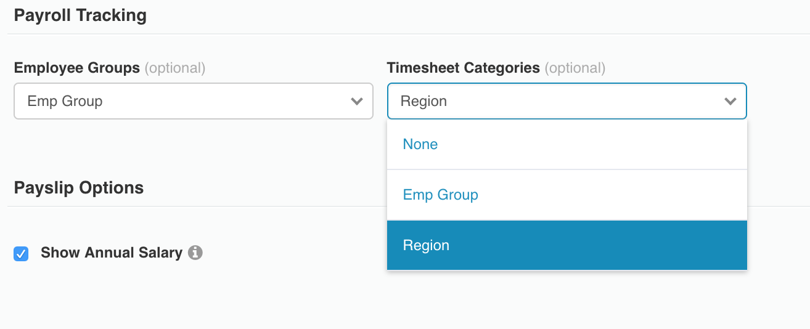The height and width of the screenshot is (329, 810).
Task: Click the Timesheet Categories field label
Action: click(464, 68)
